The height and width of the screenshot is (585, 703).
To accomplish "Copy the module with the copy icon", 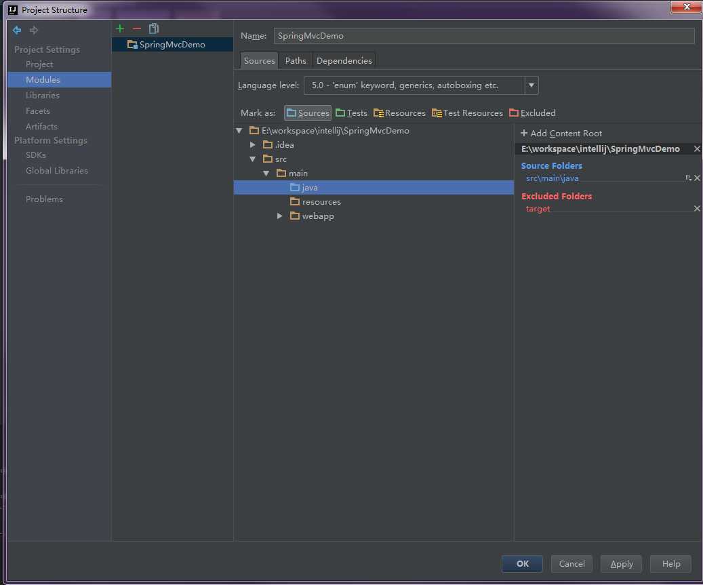I will tap(154, 28).
